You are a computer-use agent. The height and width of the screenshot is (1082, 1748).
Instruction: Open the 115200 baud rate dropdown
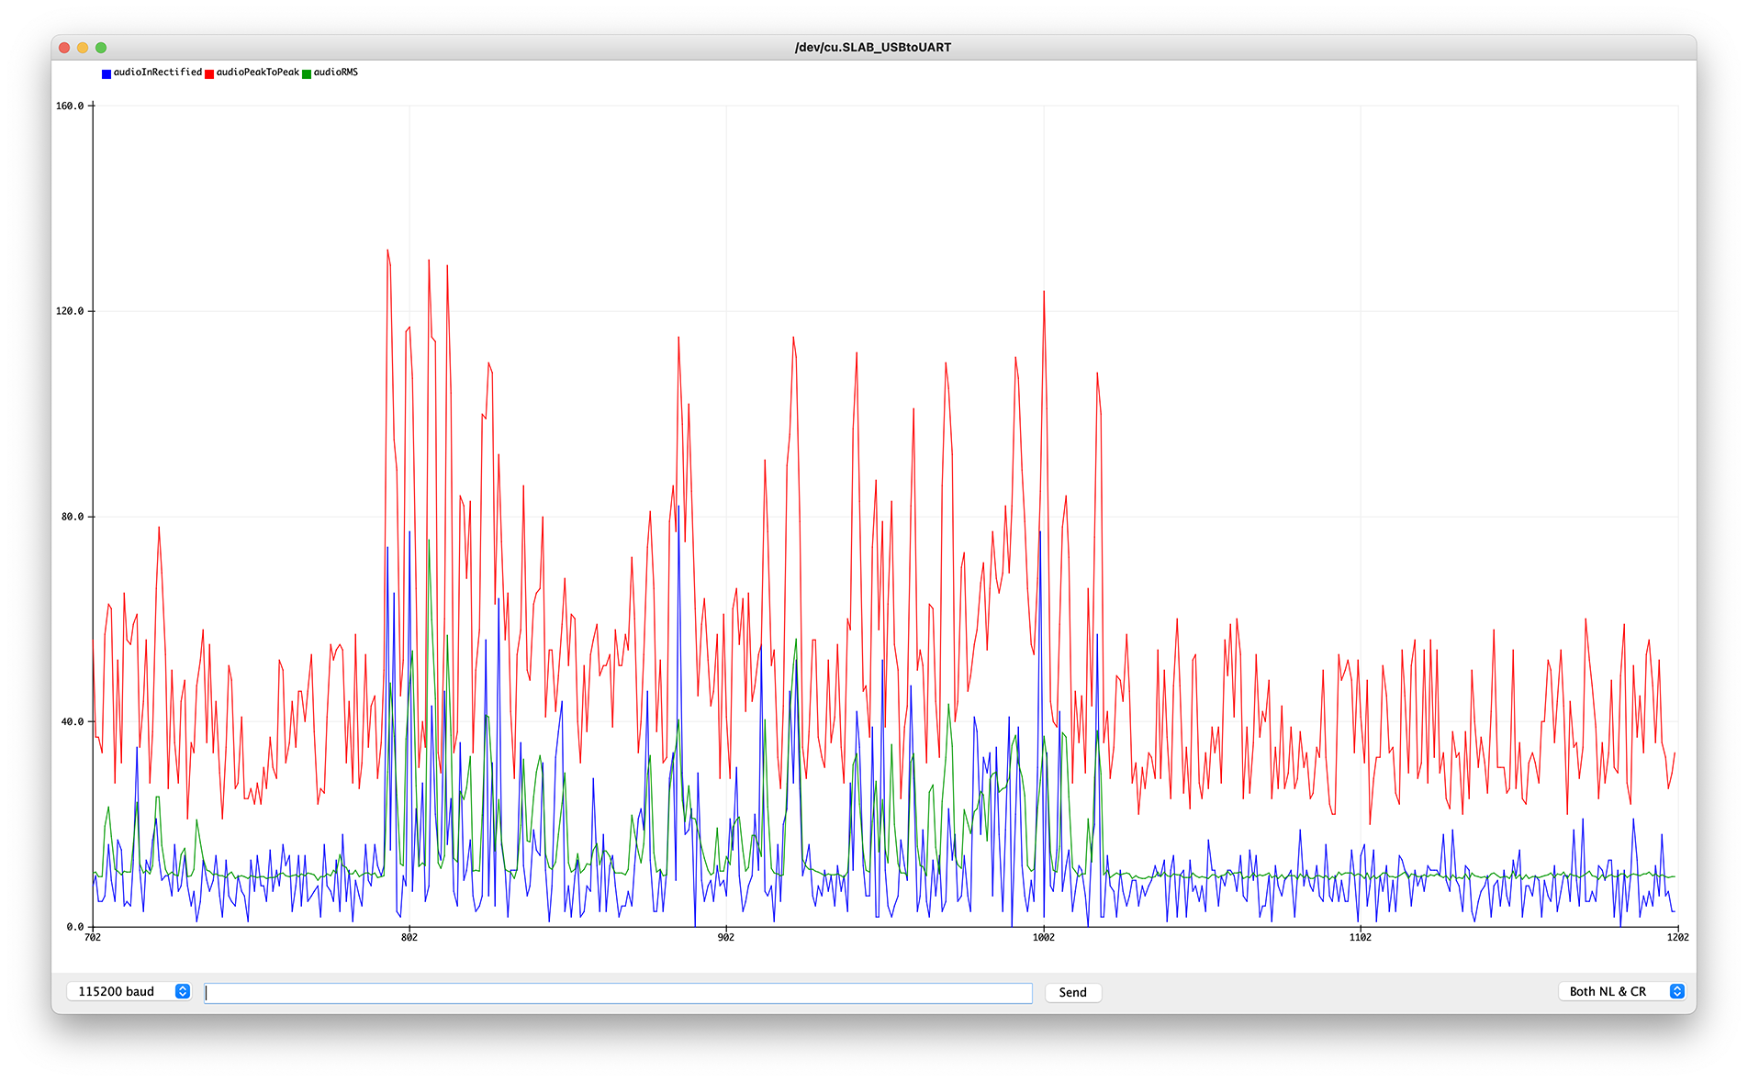(x=129, y=991)
